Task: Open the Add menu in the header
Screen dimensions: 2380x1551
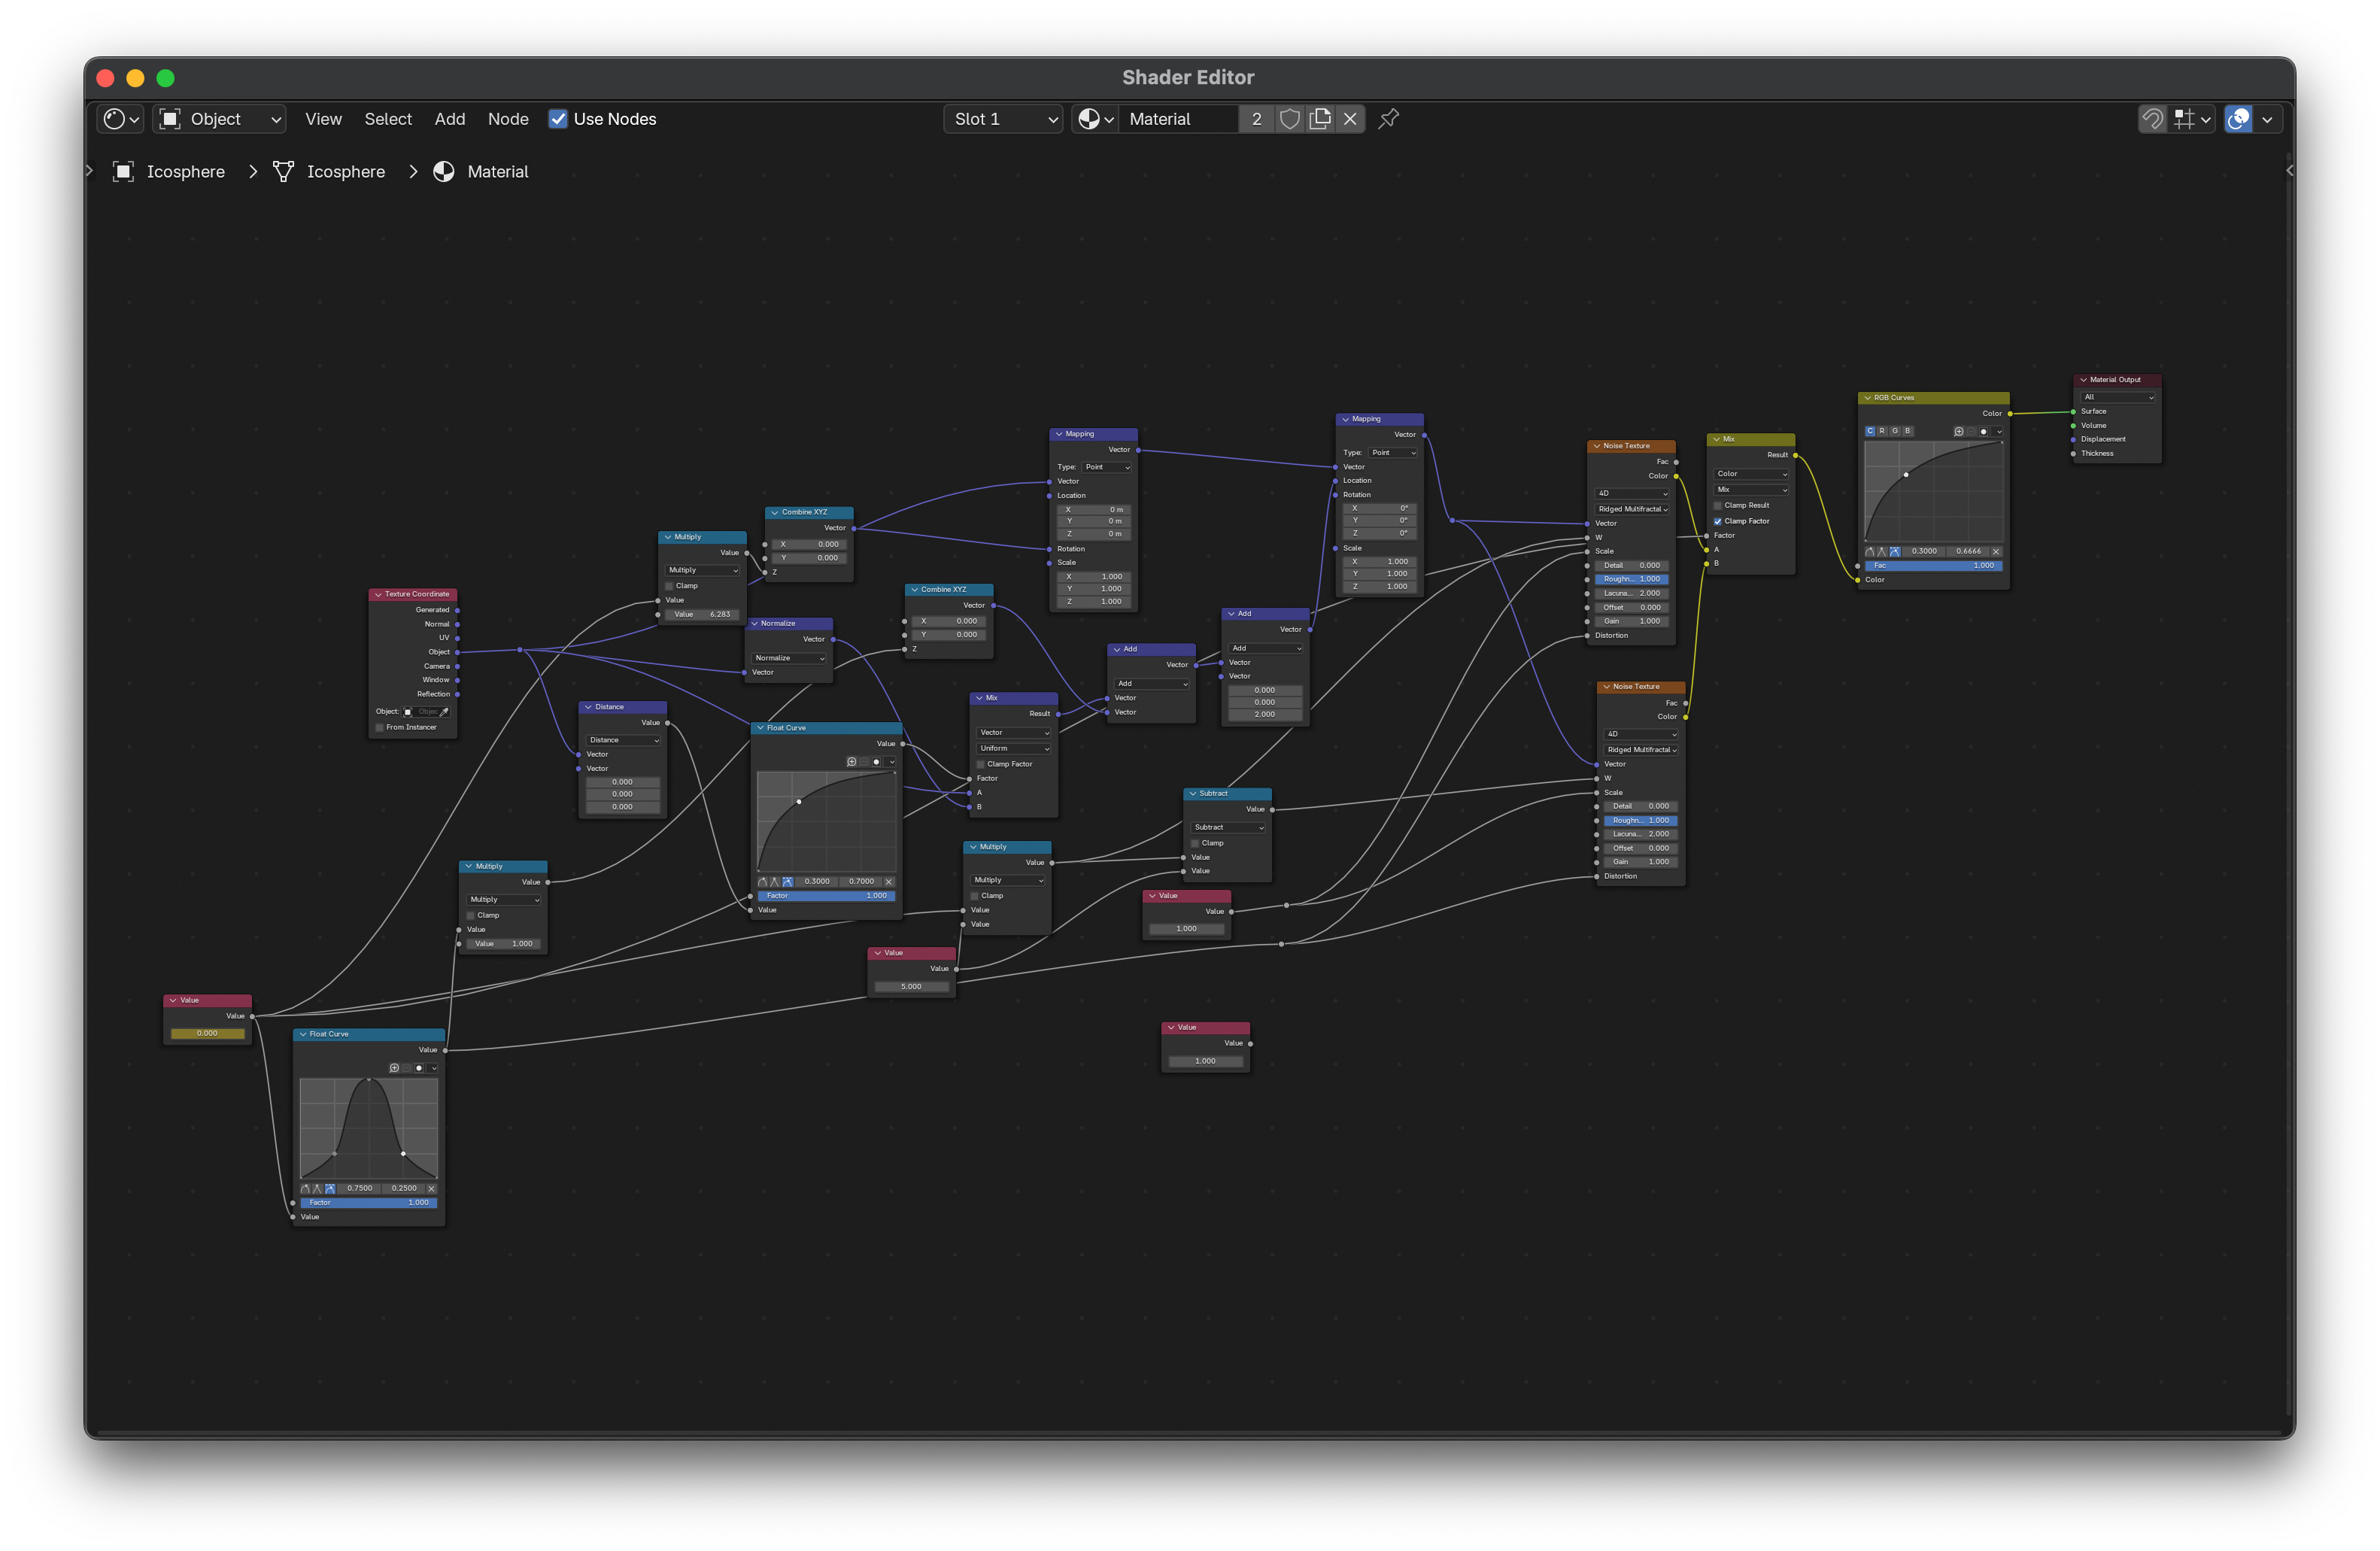Action: tap(450, 119)
